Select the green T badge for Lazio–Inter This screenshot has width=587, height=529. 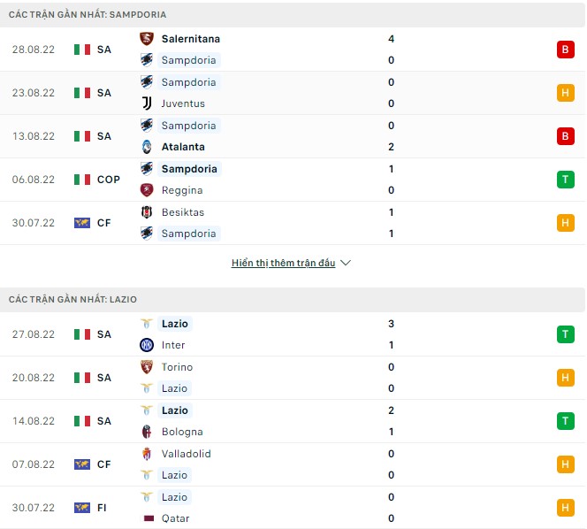click(x=565, y=334)
